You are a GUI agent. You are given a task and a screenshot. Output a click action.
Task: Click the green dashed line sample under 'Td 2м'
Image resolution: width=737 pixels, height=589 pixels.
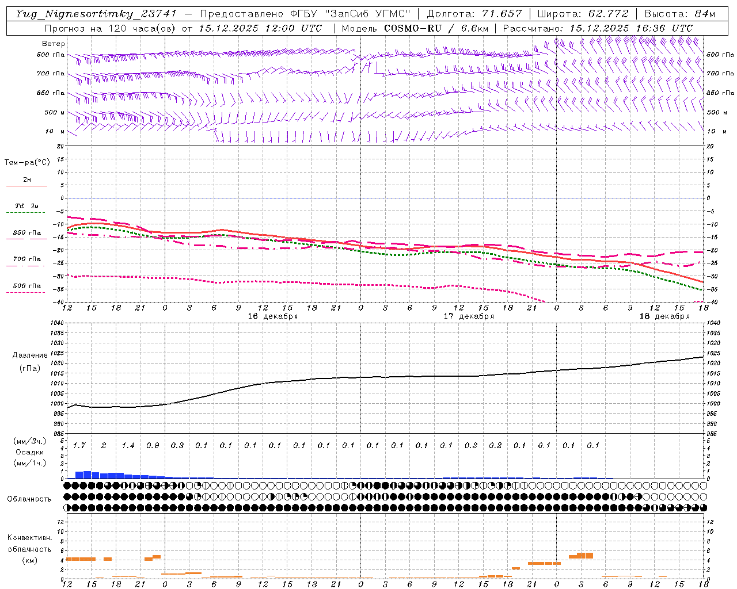click(26, 212)
